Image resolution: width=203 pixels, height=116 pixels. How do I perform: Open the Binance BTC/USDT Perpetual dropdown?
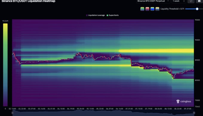click(153, 1)
